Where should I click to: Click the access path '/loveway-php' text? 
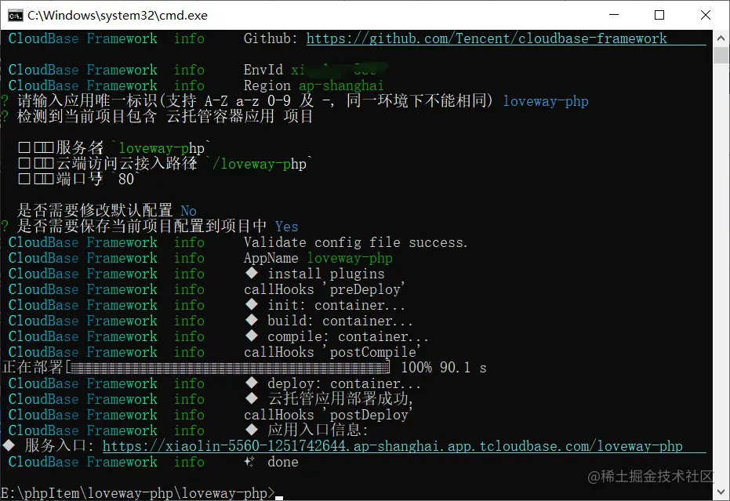[x=260, y=164]
